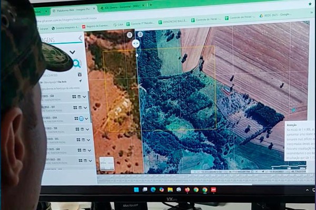
Task: Show hidden system tray icons
Action: click(x=307, y=190)
